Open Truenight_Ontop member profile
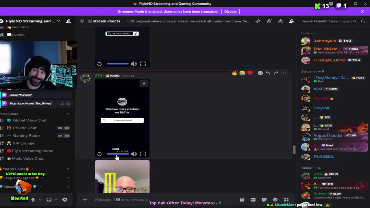 pyautogui.click(x=334, y=60)
